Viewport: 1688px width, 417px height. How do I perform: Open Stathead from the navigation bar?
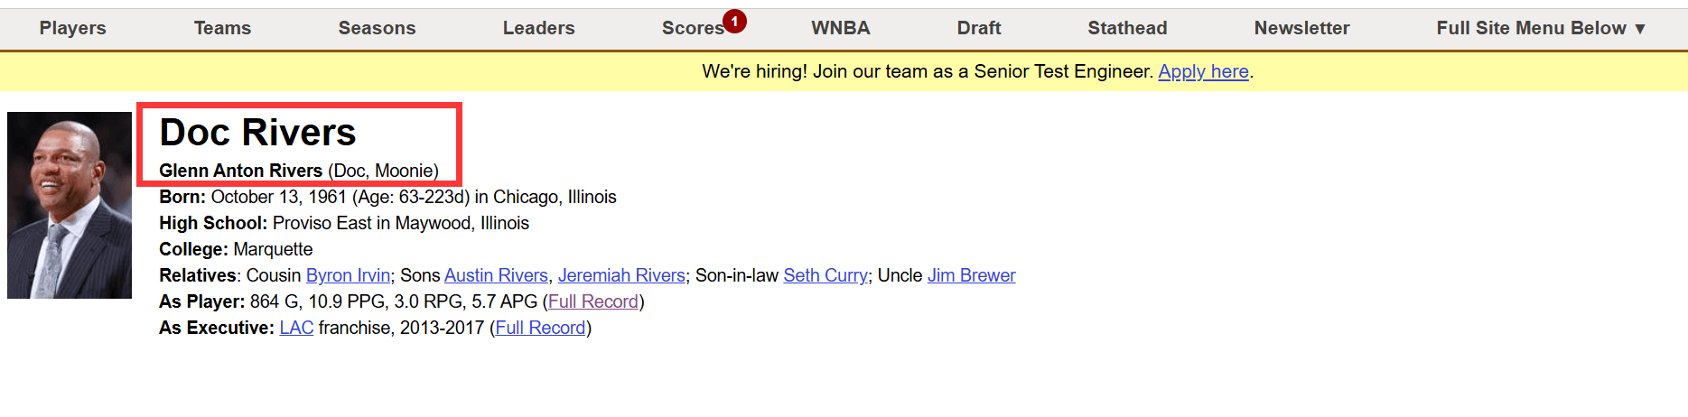point(1127,28)
